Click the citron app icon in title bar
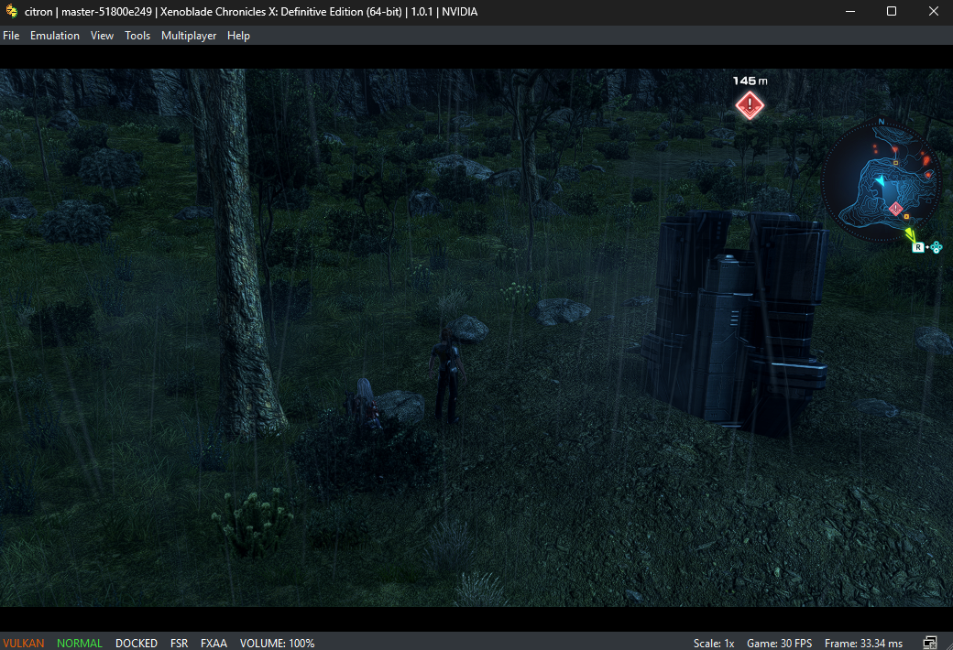953x650 pixels. [12, 11]
